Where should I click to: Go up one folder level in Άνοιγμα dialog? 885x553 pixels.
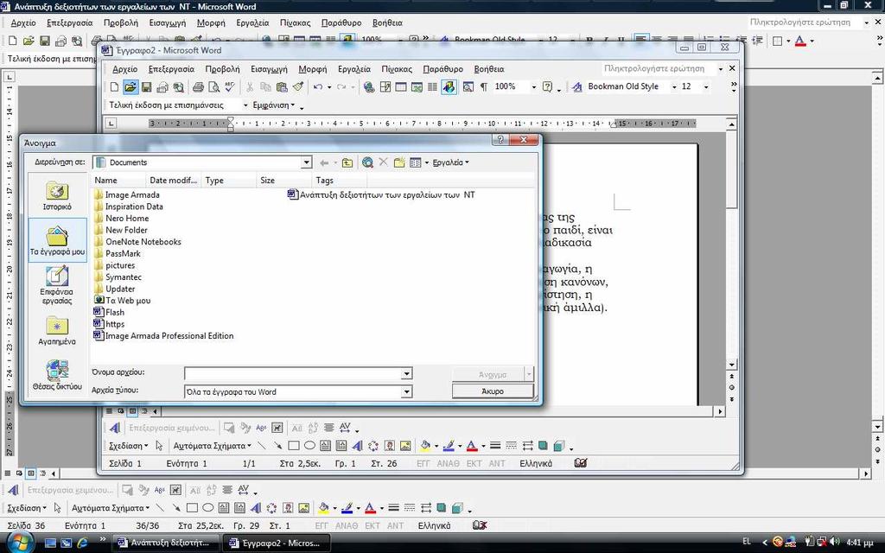pyautogui.click(x=347, y=162)
